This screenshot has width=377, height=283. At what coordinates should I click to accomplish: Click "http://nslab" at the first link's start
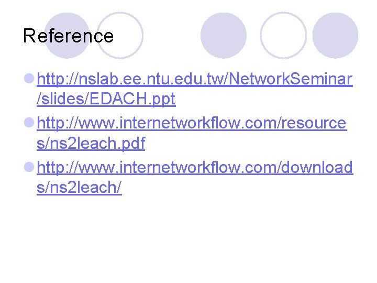click(79, 80)
